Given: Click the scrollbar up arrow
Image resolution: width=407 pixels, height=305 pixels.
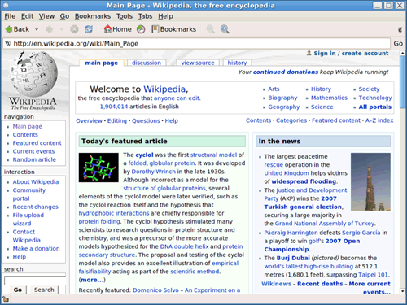Looking at the screenshot, I should [403, 53].
